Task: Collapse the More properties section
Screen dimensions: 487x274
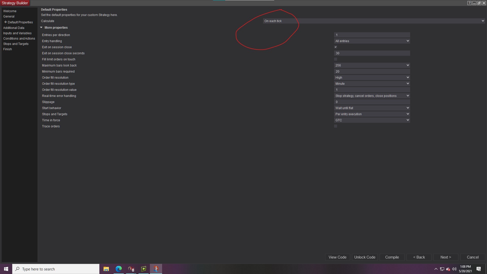Action: pos(41,28)
